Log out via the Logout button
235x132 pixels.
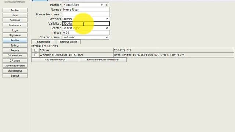click(x=15, y=76)
